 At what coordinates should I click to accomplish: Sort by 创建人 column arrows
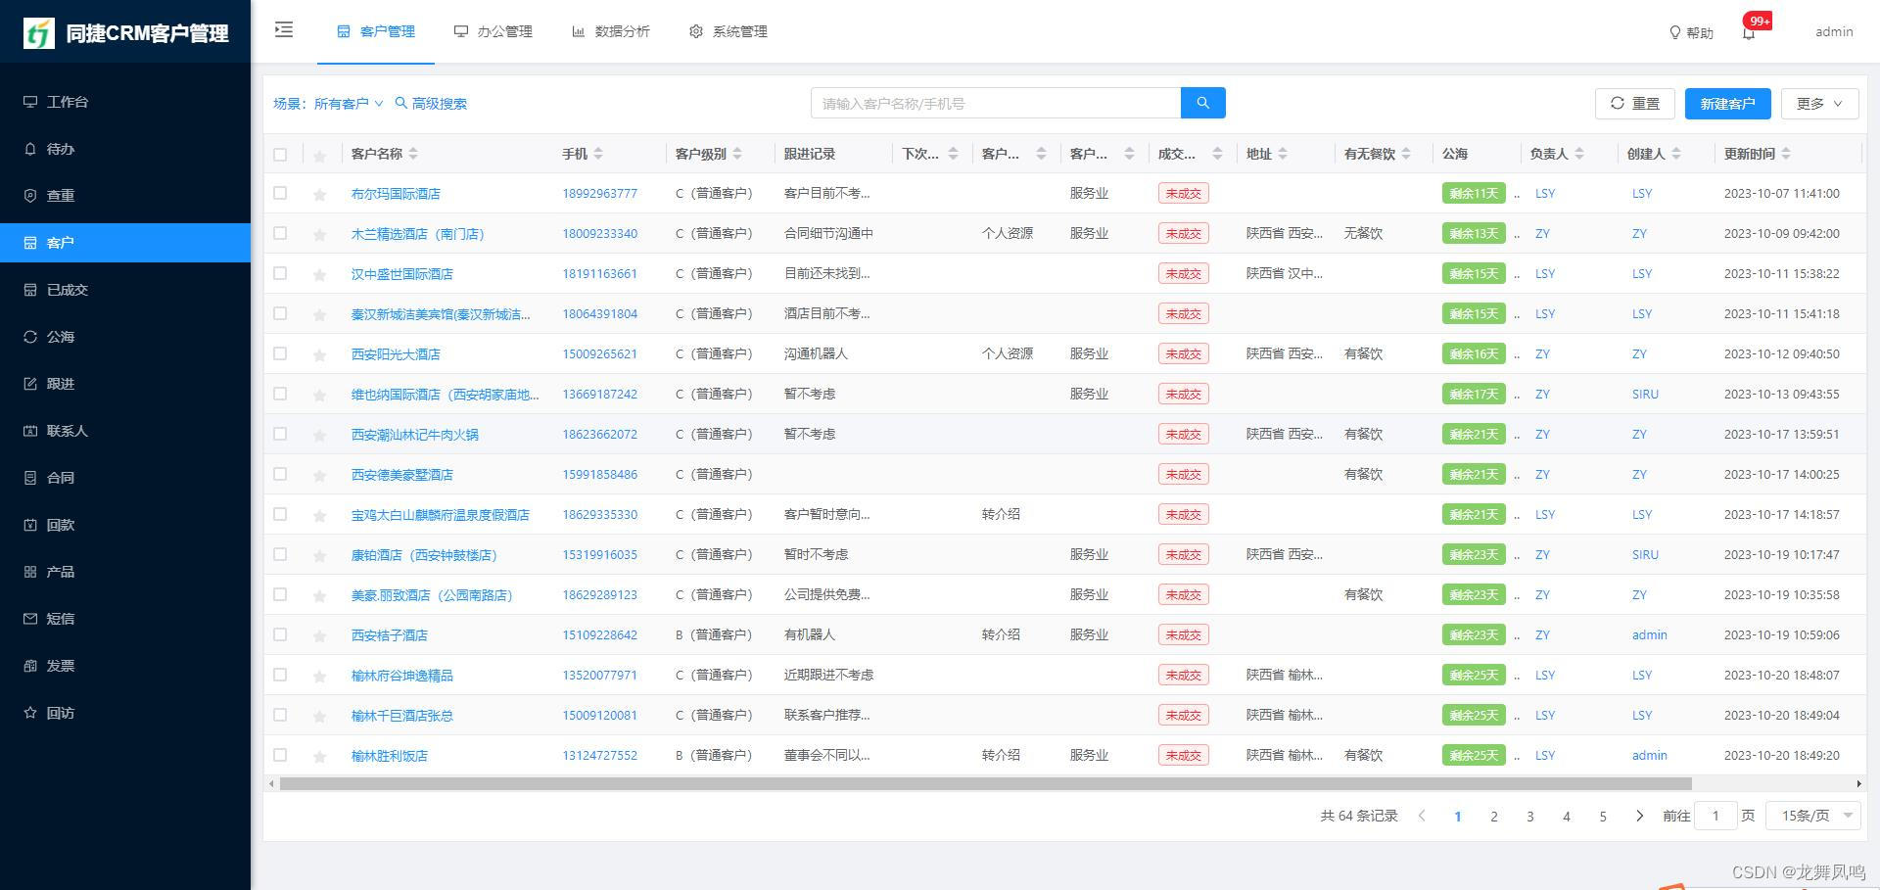tap(1676, 154)
